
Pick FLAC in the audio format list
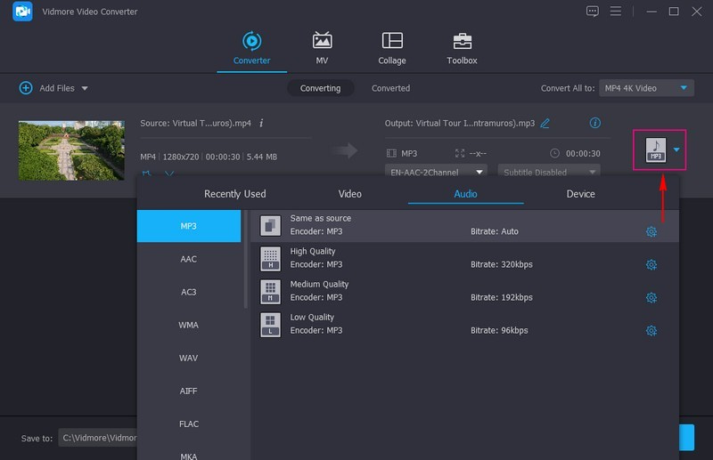click(x=188, y=424)
